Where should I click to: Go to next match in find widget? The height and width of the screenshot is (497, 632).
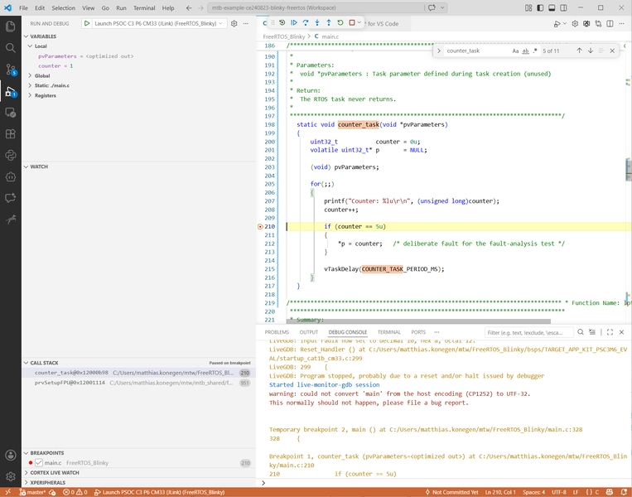(591, 51)
